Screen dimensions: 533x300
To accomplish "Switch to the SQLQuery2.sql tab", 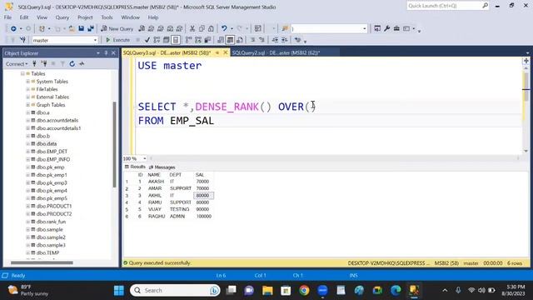I will (276, 52).
